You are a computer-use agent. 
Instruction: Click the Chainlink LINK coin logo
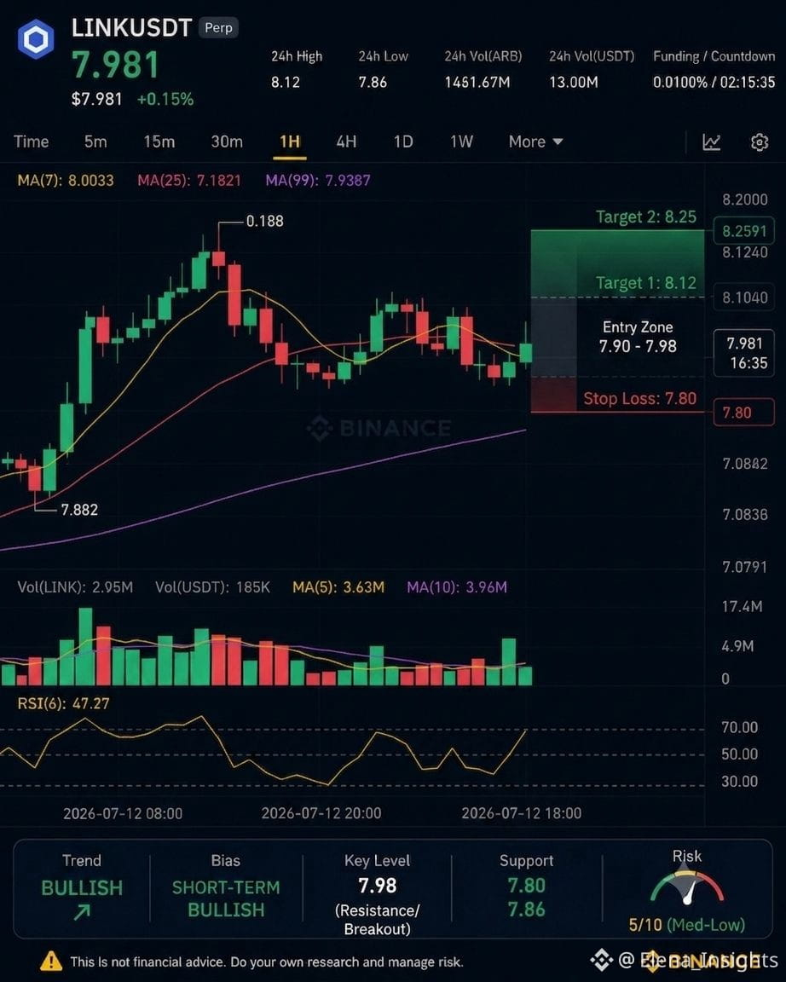tap(36, 39)
